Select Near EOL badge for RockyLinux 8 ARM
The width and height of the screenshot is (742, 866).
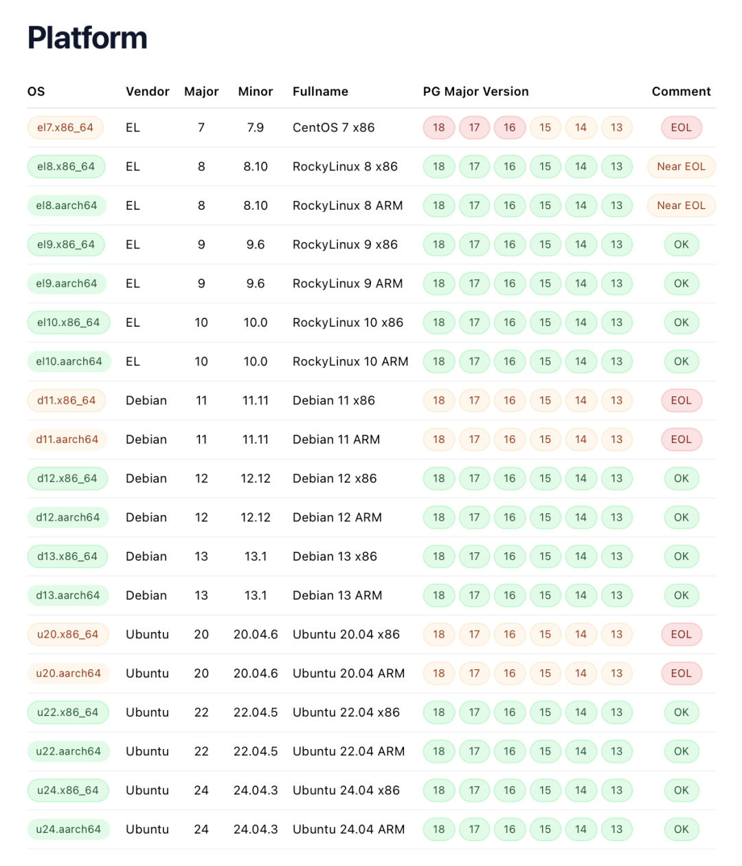[x=681, y=206]
